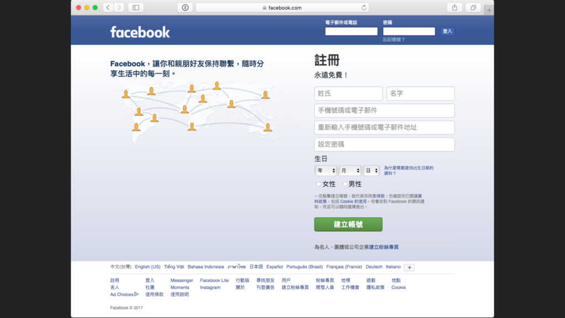Screen dimensions: 565x318
Task: Open the 為什麼需要提供出生日期的資料？ link
Action: (x=409, y=171)
